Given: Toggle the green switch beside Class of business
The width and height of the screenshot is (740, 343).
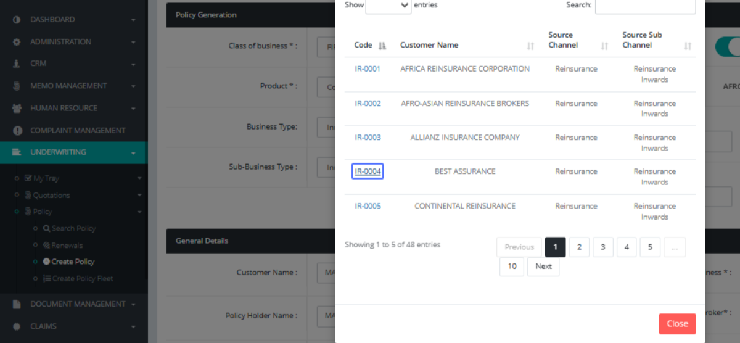Looking at the screenshot, I should 728,46.
